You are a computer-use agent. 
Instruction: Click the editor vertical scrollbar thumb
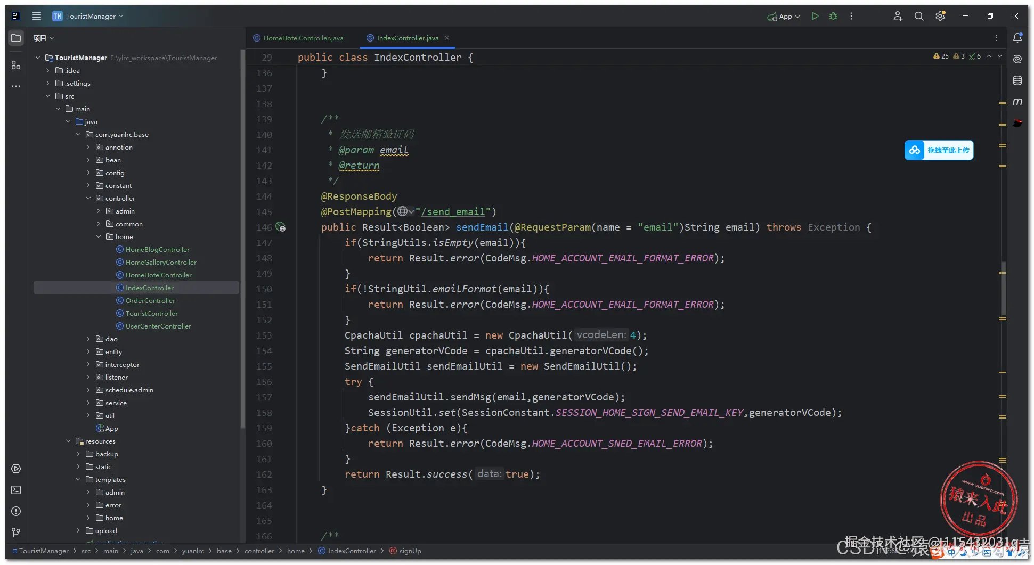(1003, 288)
